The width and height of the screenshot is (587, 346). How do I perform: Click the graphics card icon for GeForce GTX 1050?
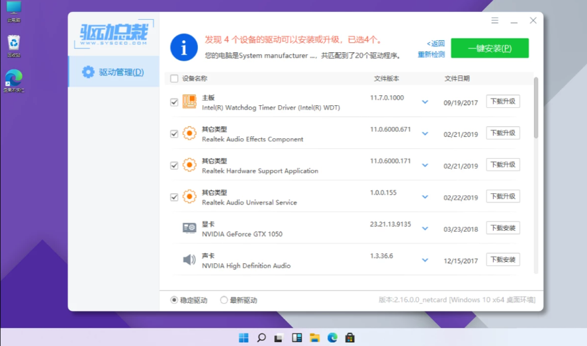(x=189, y=228)
